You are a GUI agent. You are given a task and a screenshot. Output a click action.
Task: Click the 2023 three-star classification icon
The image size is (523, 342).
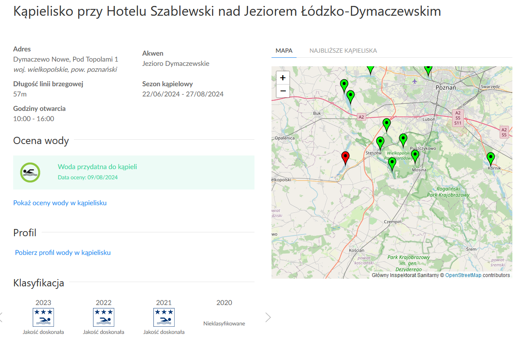point(43,317)
